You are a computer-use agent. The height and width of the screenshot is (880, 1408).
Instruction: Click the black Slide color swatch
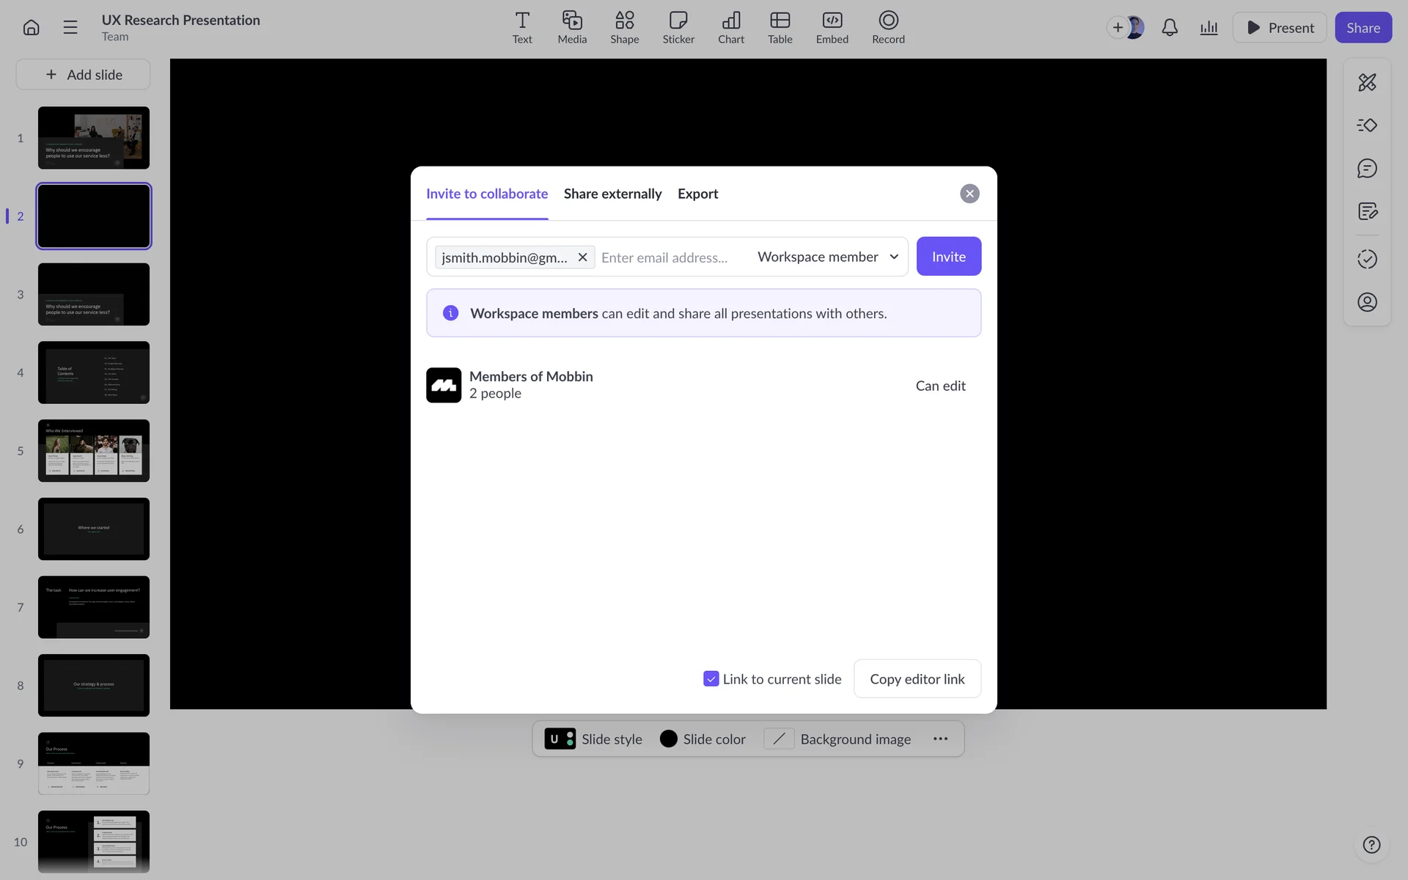click(x=668, y=739)
